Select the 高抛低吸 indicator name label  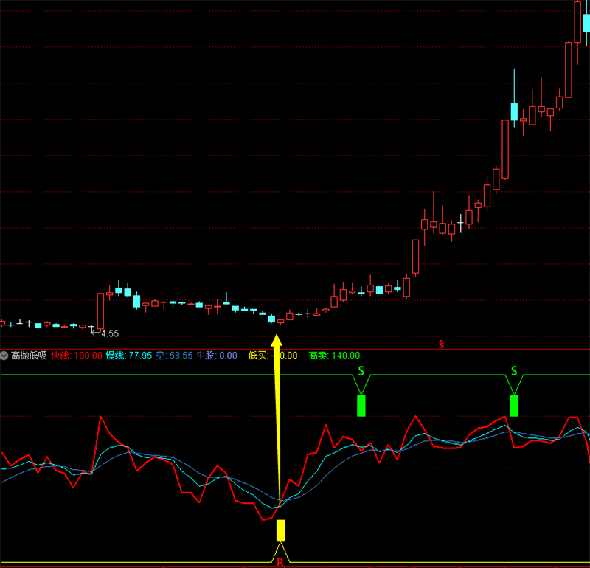click(29, 356)
